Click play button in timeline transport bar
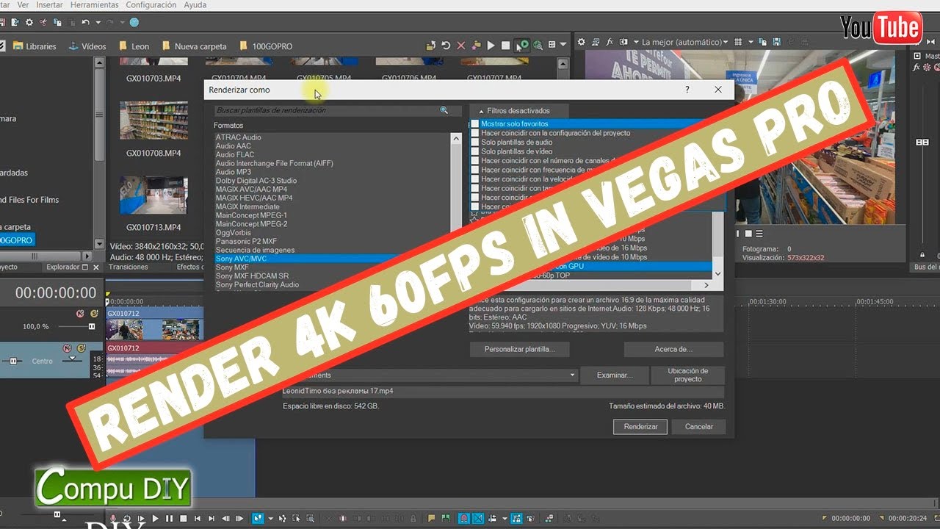The image size is (940, 529). point(155,519)
